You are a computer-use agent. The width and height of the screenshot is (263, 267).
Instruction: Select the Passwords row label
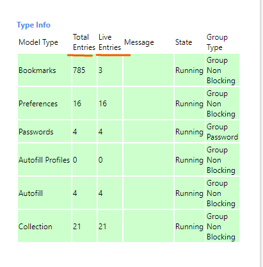(36, 132)
